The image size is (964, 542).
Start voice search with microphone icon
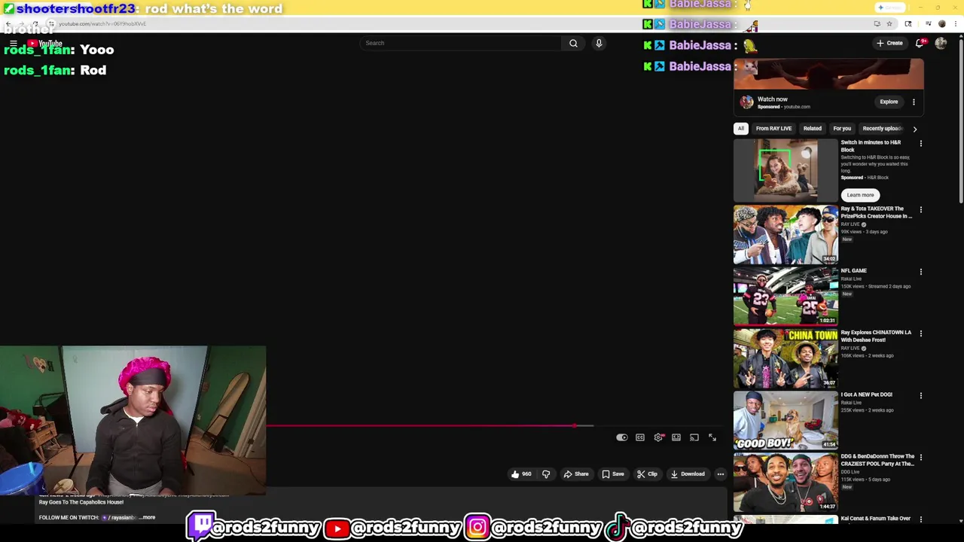tap(599, 43)
